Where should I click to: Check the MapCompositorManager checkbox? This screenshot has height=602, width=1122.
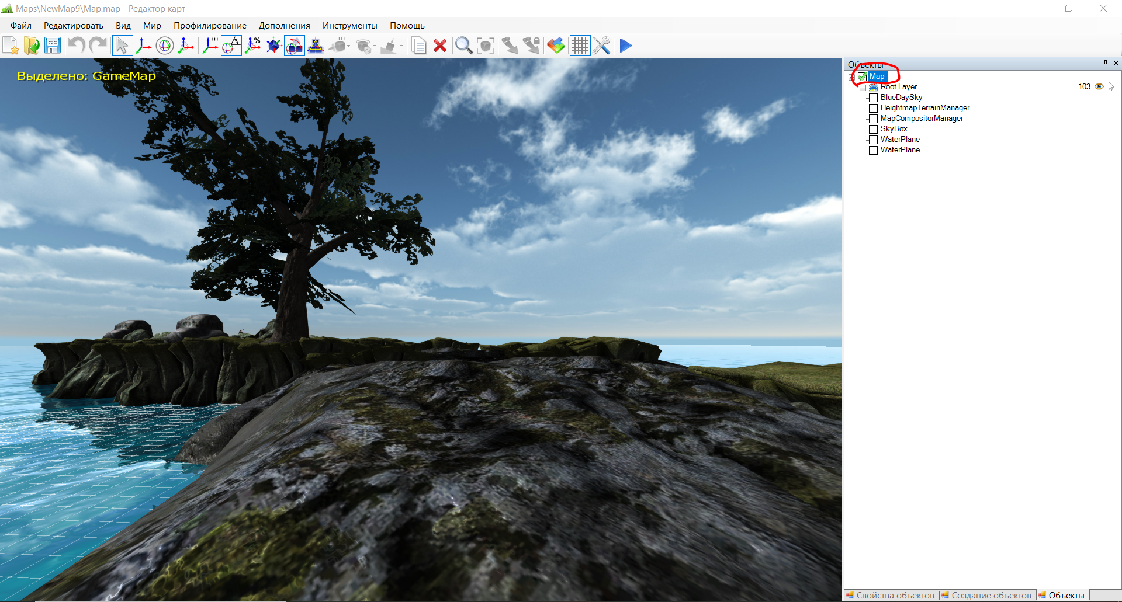click(873, 119)
